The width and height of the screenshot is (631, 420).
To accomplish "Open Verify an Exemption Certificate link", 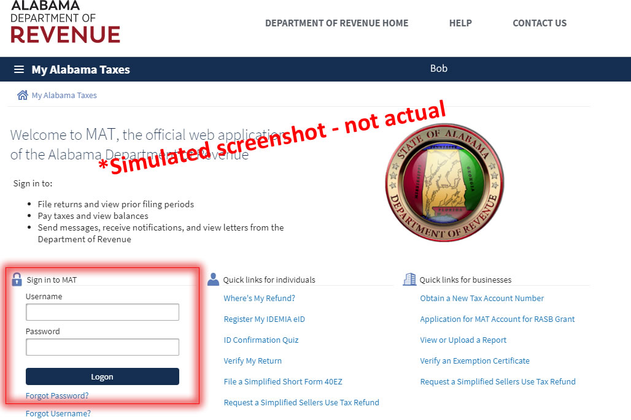I will click(474, 361).
